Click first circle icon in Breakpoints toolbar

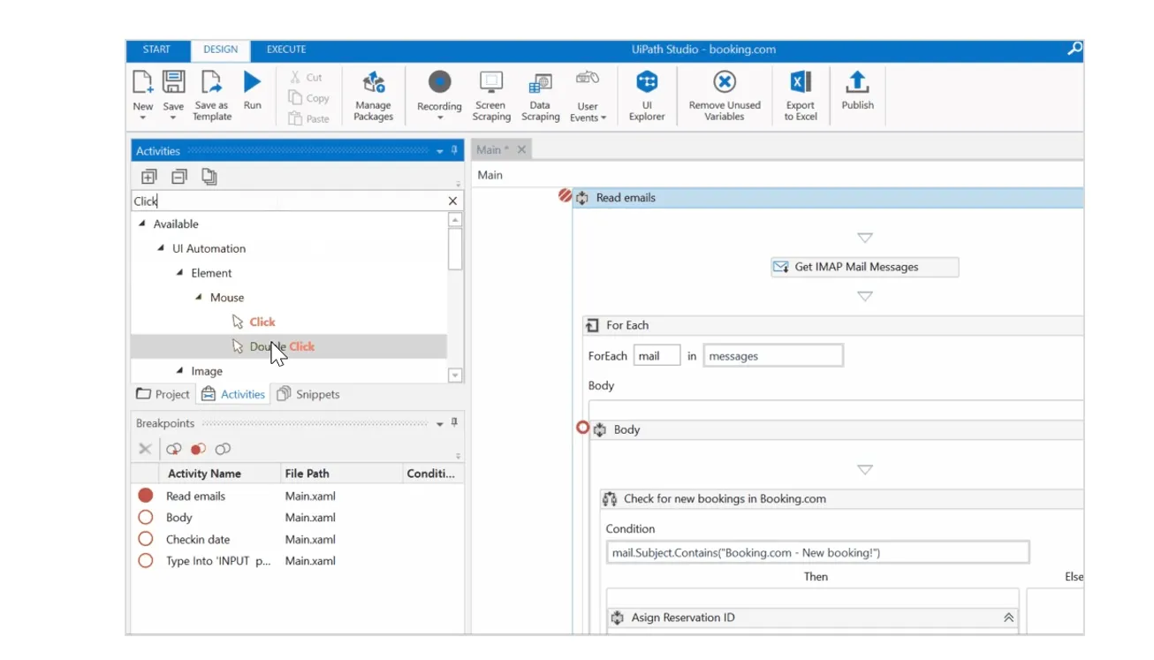174,449
